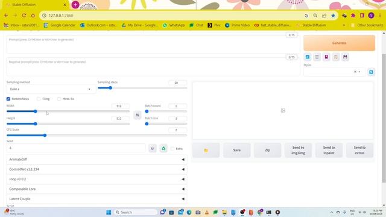Click the blue icon next to Styles dropdown

(372, 72)
